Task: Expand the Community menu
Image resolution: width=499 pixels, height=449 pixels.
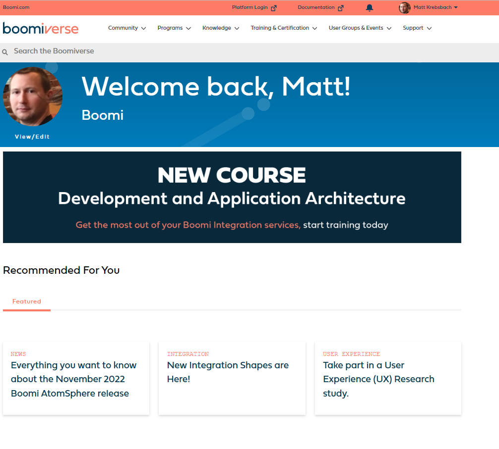Action: tap(127, 28)
